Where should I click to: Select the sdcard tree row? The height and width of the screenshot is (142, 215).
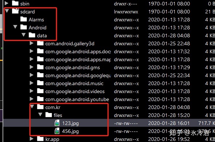coord(109,12)
